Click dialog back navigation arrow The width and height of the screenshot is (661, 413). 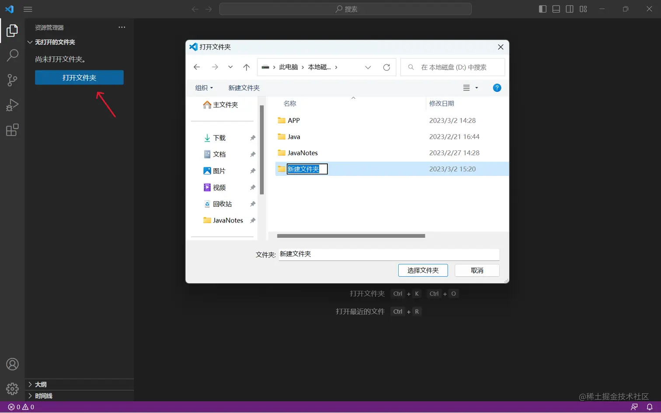click(x=197, y=67)
